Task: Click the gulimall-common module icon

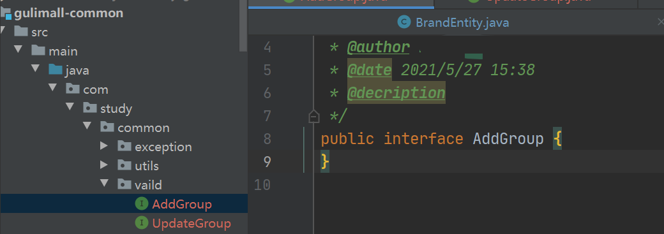Action: 6,13
